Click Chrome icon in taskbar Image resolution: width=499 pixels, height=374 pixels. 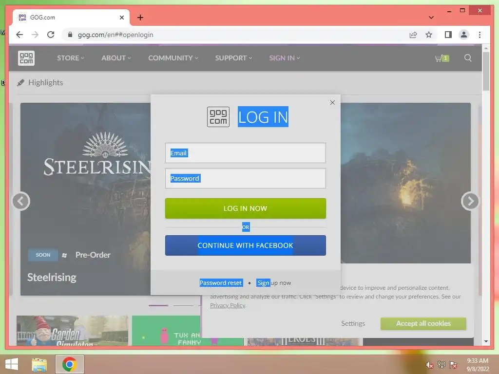click(x=70, y=364)
